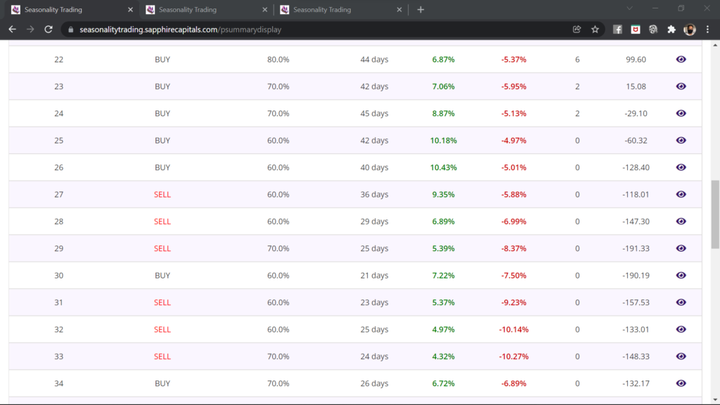Bookmark this page with the star icon
Screen dimensions: 720x405
pyautogui.click(x=595, y=30)
